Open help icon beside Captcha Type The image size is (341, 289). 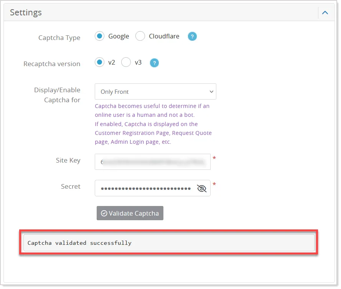point(192,37)
